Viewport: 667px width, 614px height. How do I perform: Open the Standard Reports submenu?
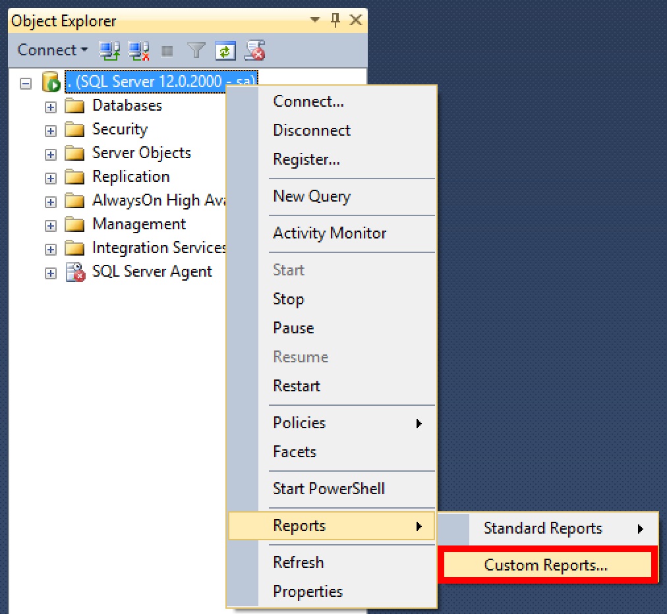(548, 528)
